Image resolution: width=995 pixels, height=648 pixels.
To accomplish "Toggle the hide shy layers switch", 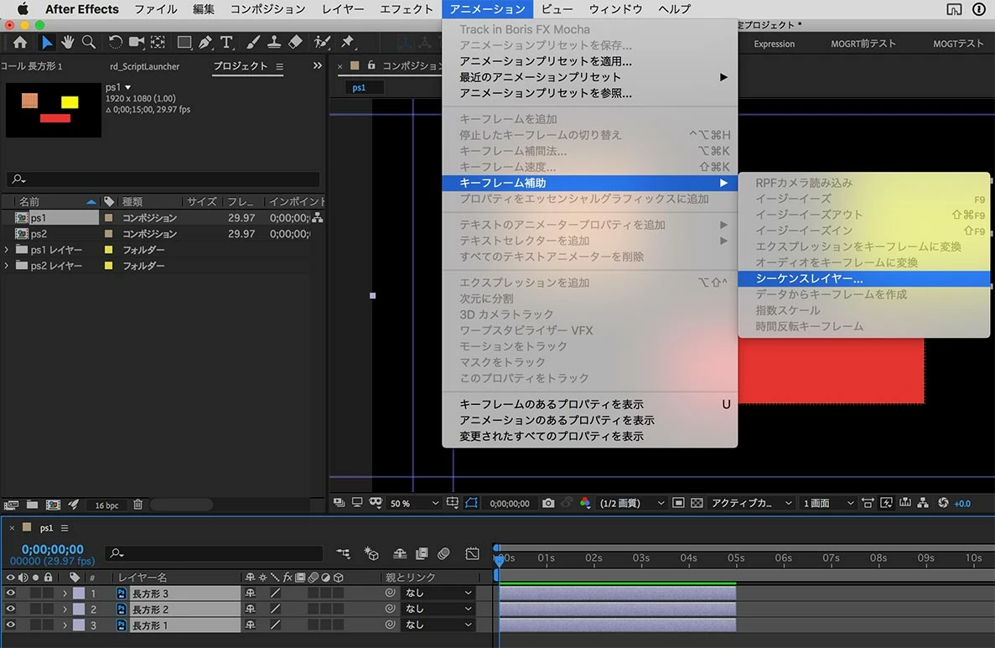I will point(400,553).
